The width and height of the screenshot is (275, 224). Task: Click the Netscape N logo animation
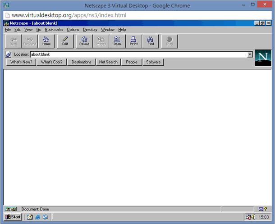(x=263, y=58)
